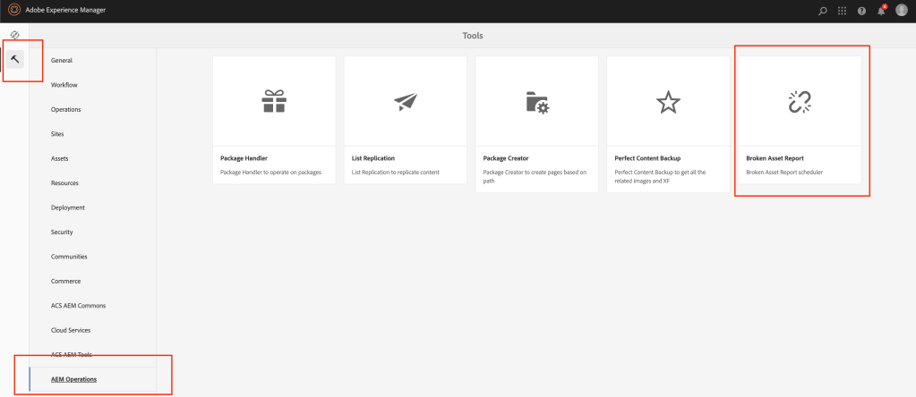This screenshot has width=916, height=397.
Task: Open the Perfect Content Backup star card
Action: [x=668, y=102]
